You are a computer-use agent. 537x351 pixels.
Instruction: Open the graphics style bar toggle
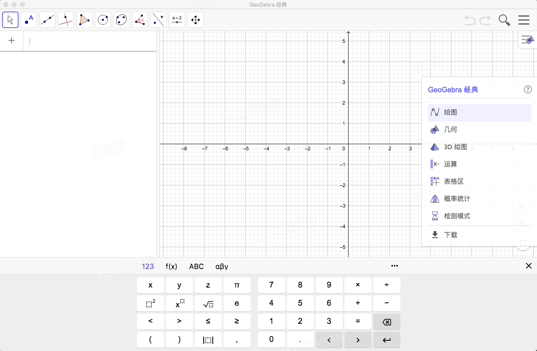[x=528, y=40]
